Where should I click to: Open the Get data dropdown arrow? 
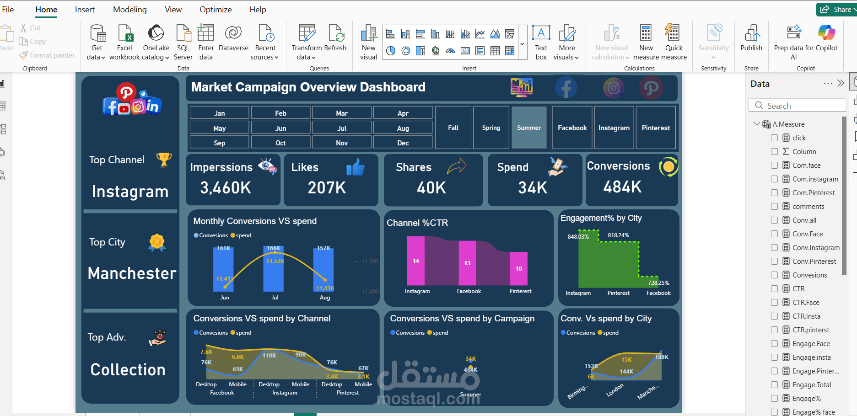pos(103,58)
